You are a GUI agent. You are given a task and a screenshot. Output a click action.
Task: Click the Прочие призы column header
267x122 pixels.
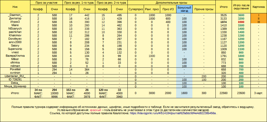tap(204, 9)
